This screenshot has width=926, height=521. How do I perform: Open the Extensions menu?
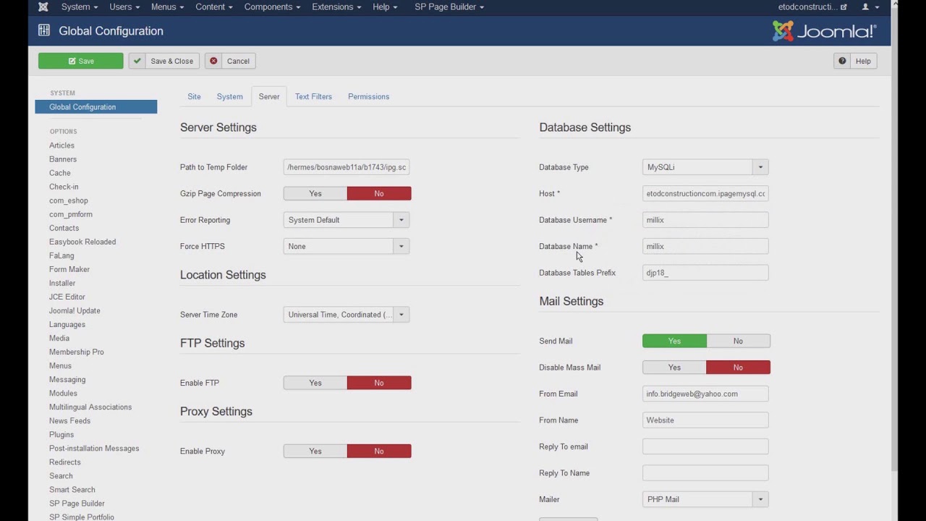click(336, 7)
